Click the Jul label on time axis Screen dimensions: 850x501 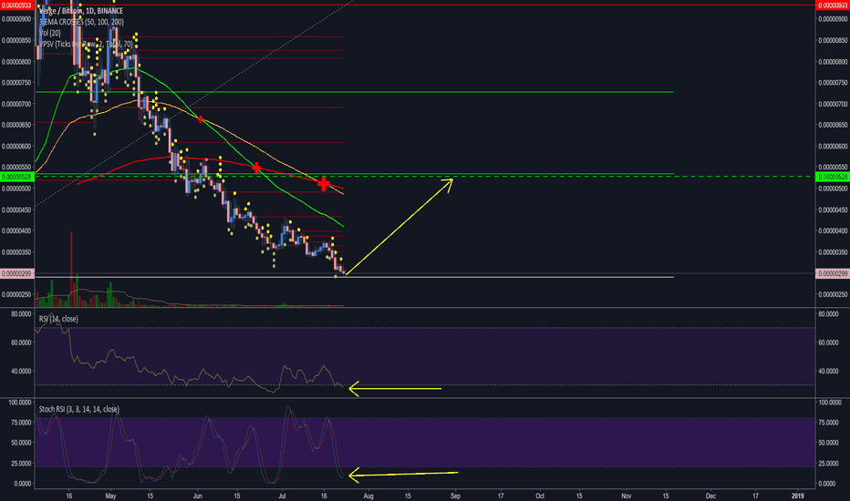(282, 496)
